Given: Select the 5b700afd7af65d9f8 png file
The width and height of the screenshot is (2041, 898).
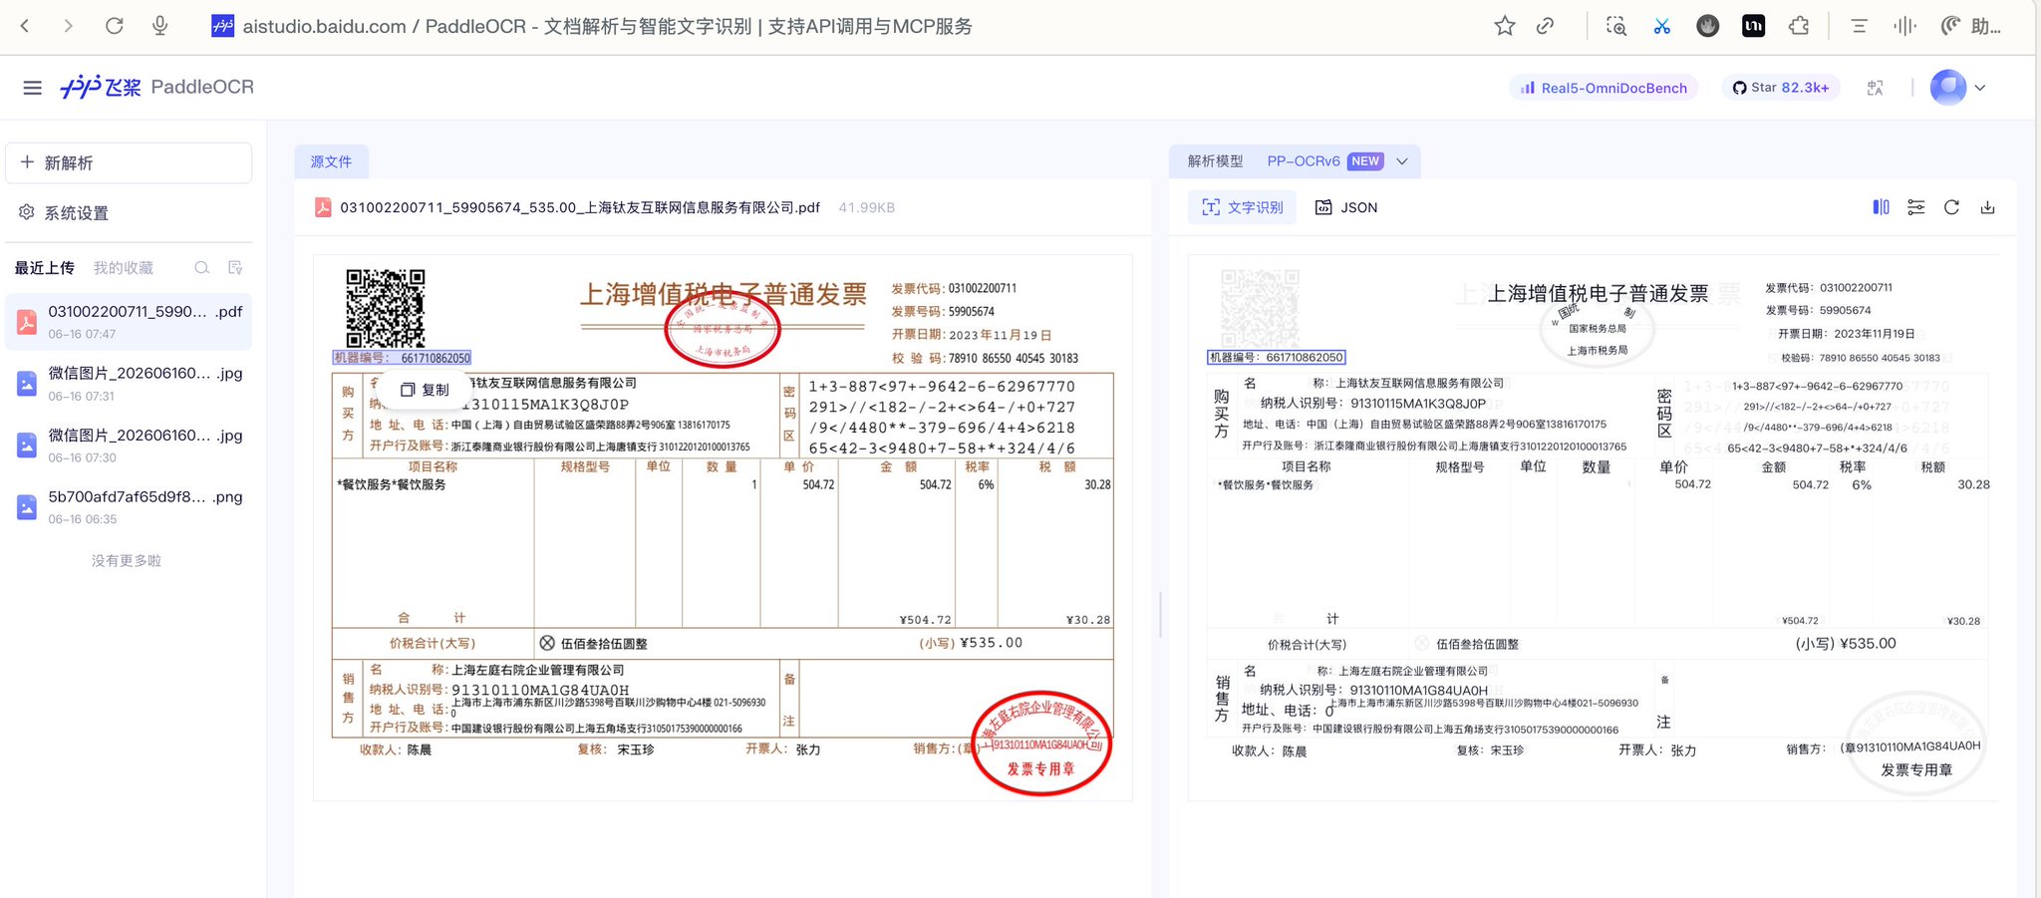Looking at the screenshot, I should [x=129, y=507].
